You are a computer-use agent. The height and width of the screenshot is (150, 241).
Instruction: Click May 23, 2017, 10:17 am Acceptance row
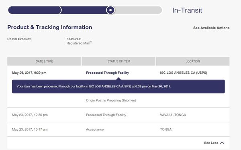pyautogui.click(x=118, y=130)
